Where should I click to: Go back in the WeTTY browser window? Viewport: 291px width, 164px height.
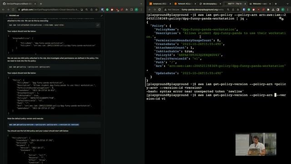[150, 10]
